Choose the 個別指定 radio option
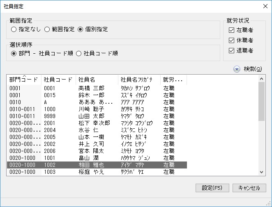 (x=80, y=30)
